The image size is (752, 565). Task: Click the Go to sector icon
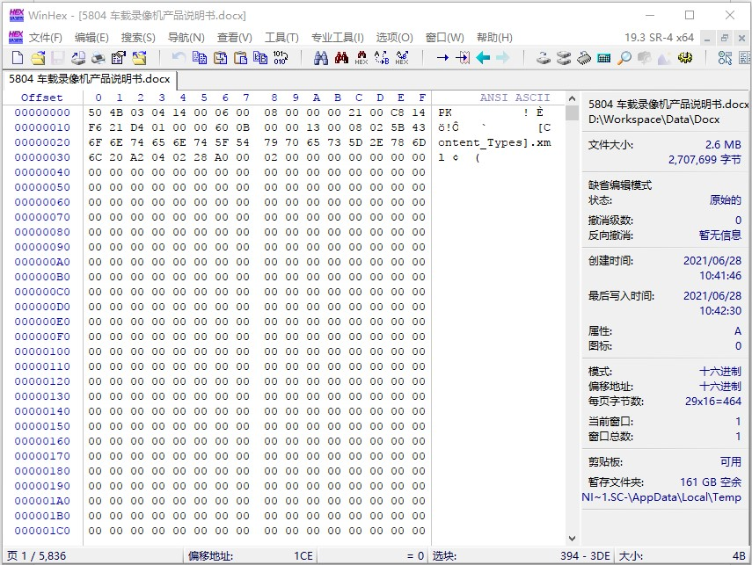pyautogui.click(x=463, y=58)
